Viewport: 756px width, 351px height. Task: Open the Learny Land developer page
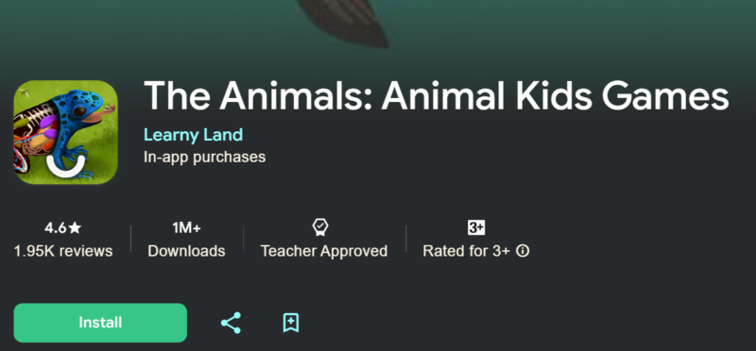(x=193, y=135)
